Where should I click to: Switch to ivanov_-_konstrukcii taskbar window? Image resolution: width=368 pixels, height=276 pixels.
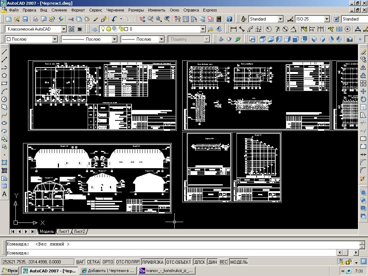(x=167, y=271)
